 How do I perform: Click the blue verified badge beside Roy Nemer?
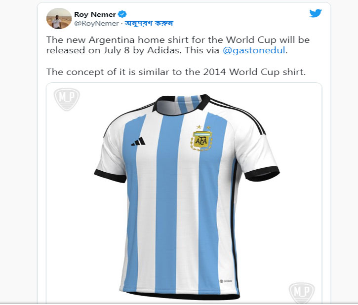(122, 14)
